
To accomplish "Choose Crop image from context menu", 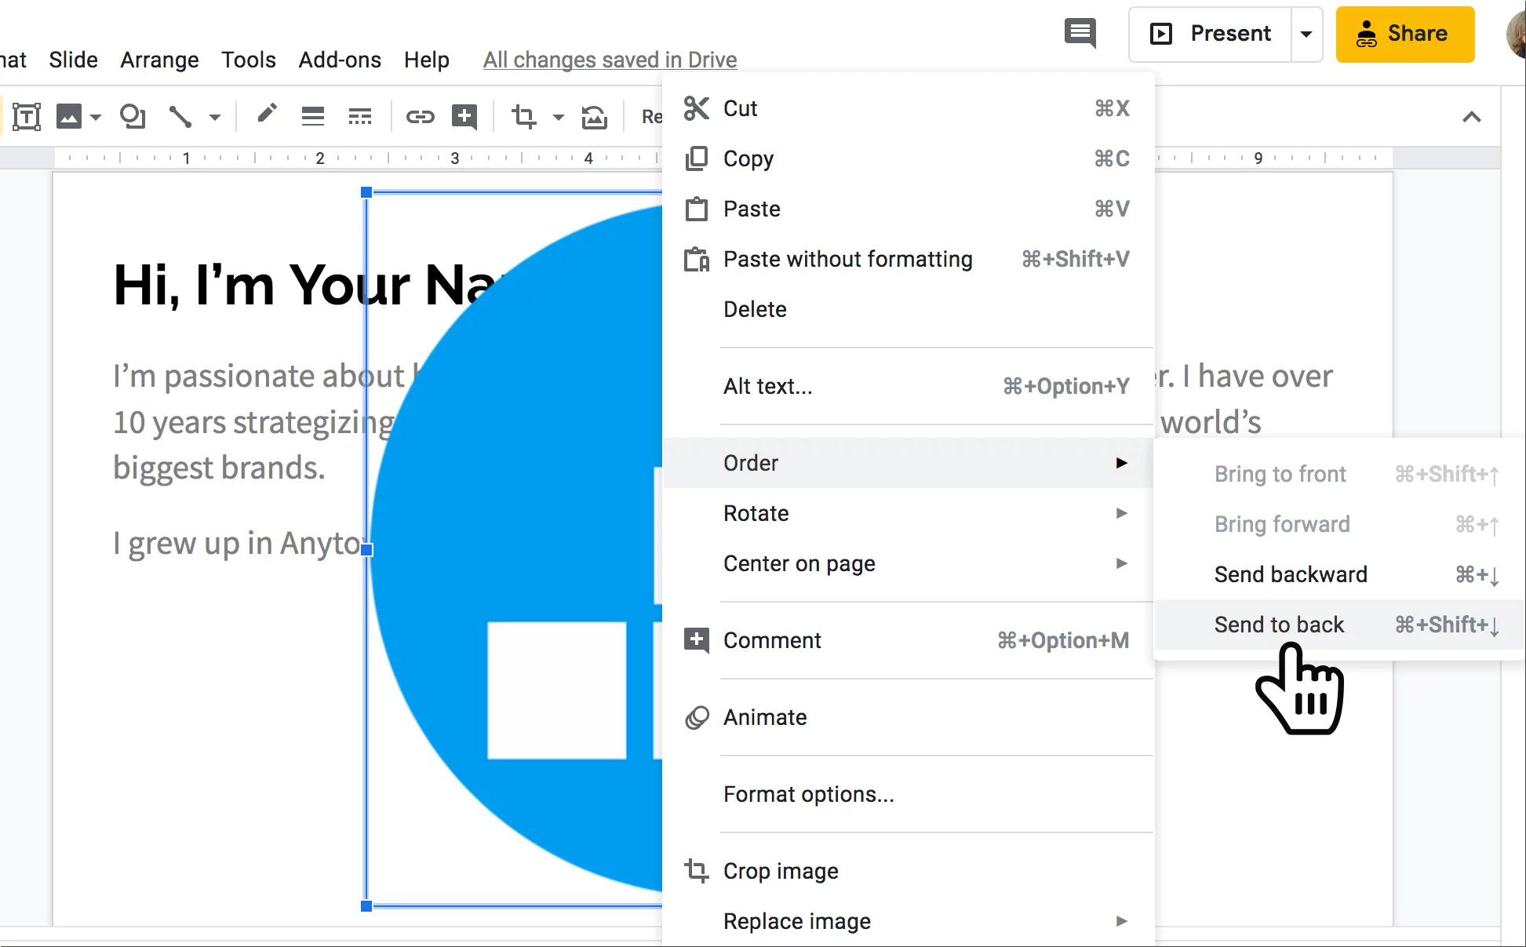I will [908, 871].
